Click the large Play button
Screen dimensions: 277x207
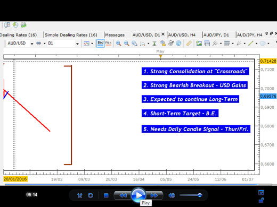tap(138, 195)
